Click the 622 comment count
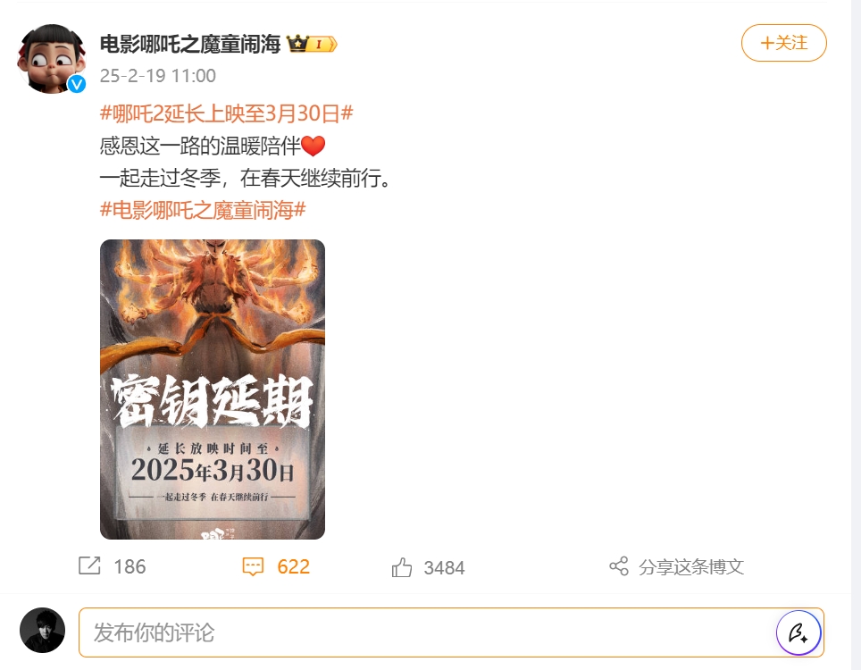 point(293,566)
